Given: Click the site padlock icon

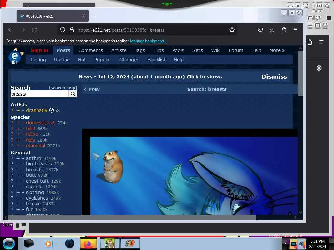Looking at the screenshot, I should [x=72, y=30].
